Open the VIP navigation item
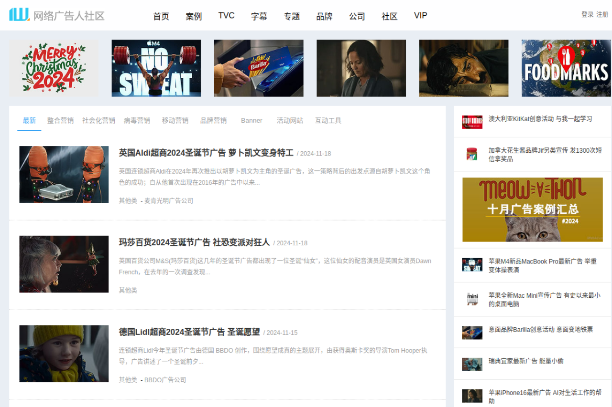 (421, 16)
